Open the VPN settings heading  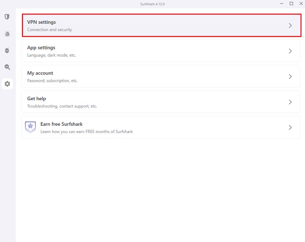pos(41,22)
